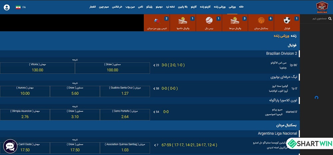Viewport: 333px width, 155px height.
Task: Expand 54 more markets for Cerro Porteño match
Action: (156, 112)
